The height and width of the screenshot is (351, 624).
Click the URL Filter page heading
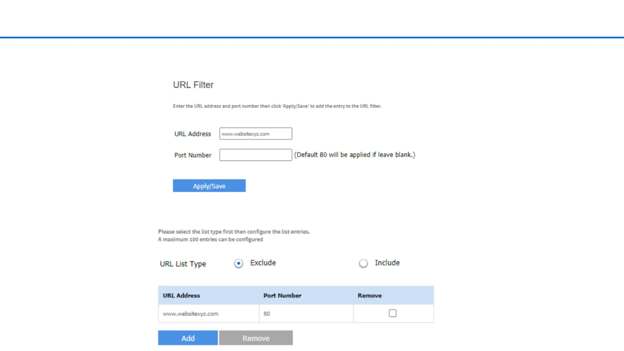(x=193, y=85)
